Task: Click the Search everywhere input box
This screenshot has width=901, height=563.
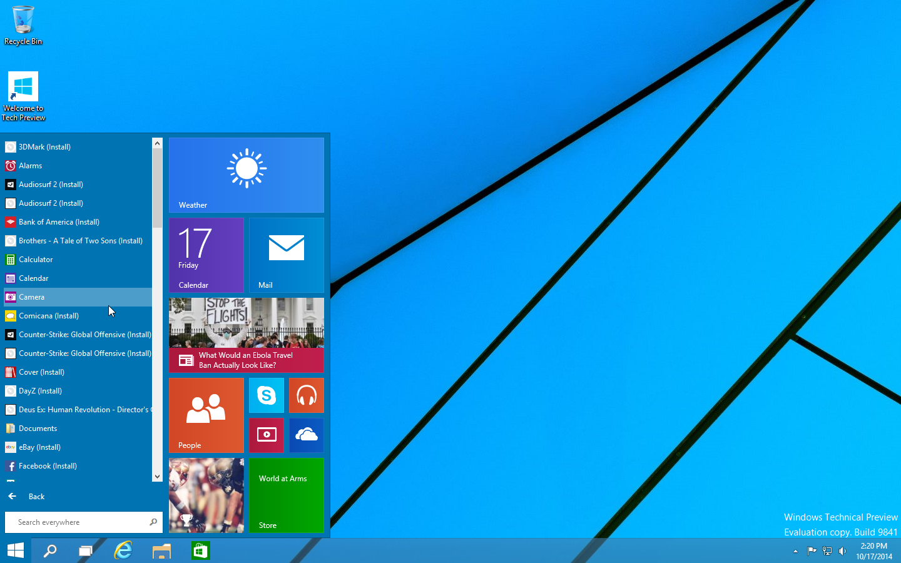Action: click(x=78, y=522)
